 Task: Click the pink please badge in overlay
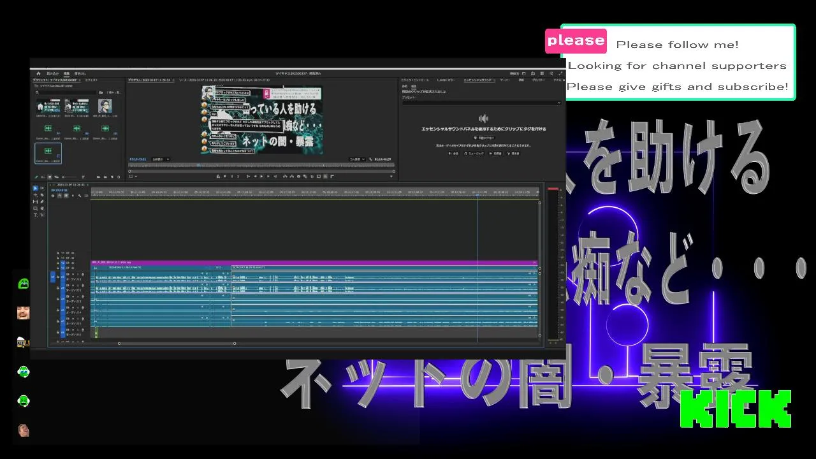576,40
